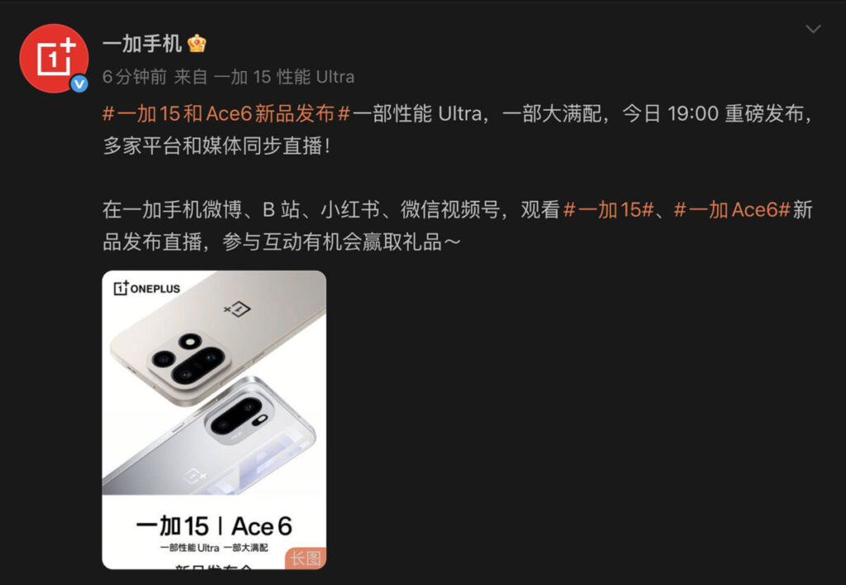Click the ONEPLUS logo in the poster
Screen dimensions: 846x585
(x=147, y=288)
